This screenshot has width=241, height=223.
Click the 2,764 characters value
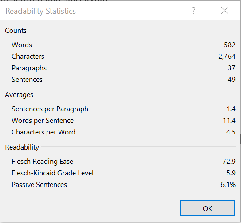point(227,57)
